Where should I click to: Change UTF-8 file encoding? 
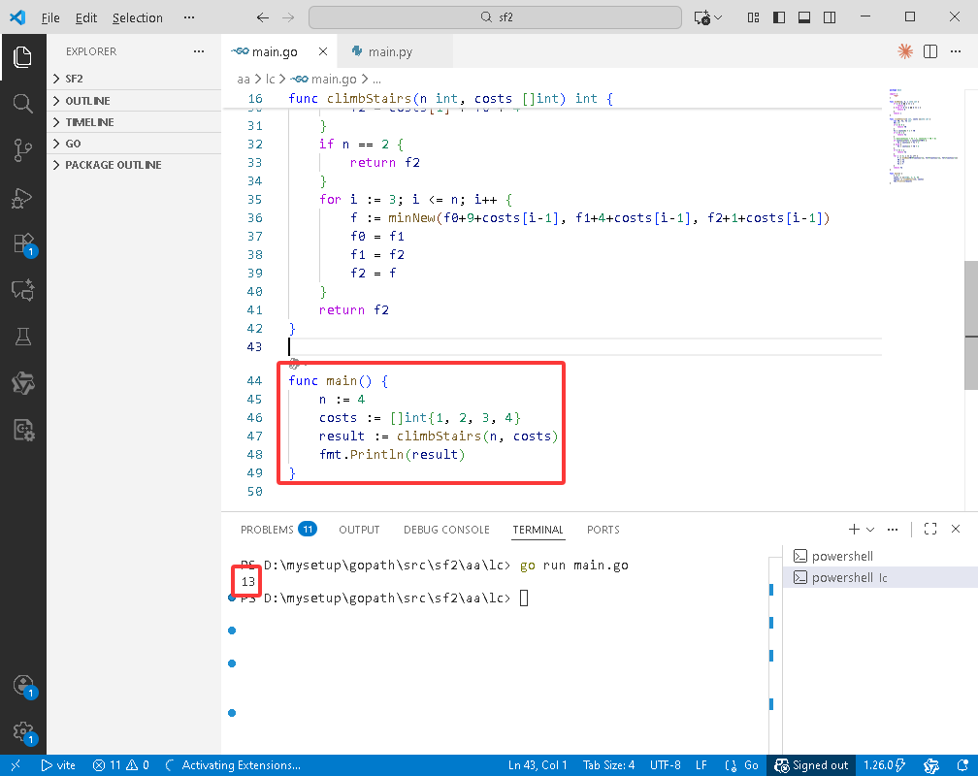click(x=665, y=765)
